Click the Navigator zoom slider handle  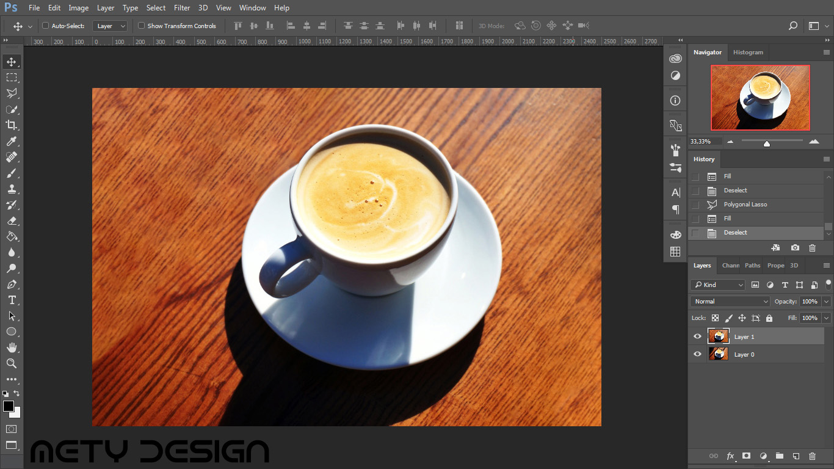(767, 144)
